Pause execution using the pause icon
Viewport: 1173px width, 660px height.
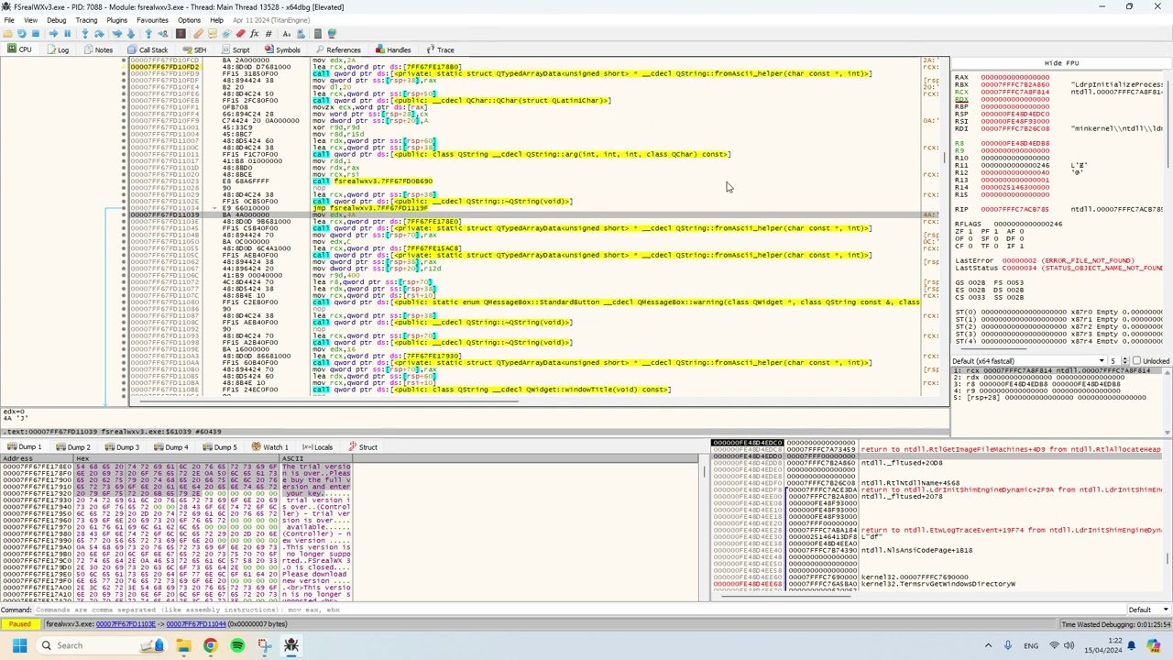click(x=67, y=34)
